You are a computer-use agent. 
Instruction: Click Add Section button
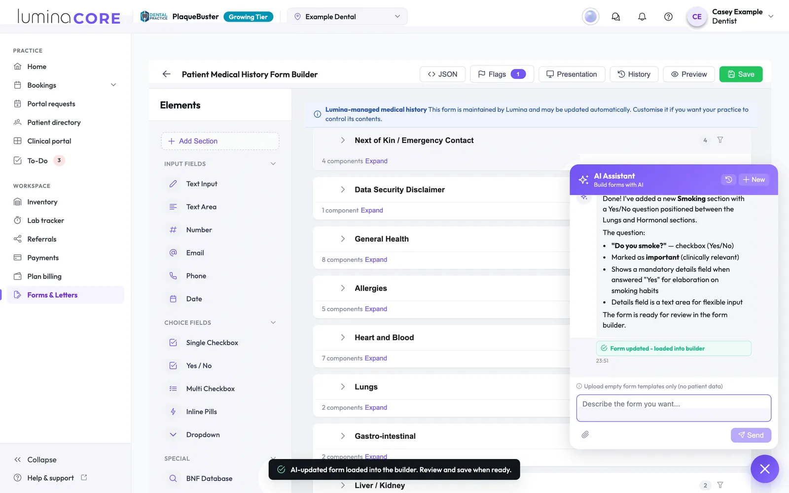[x=220, y=141]
